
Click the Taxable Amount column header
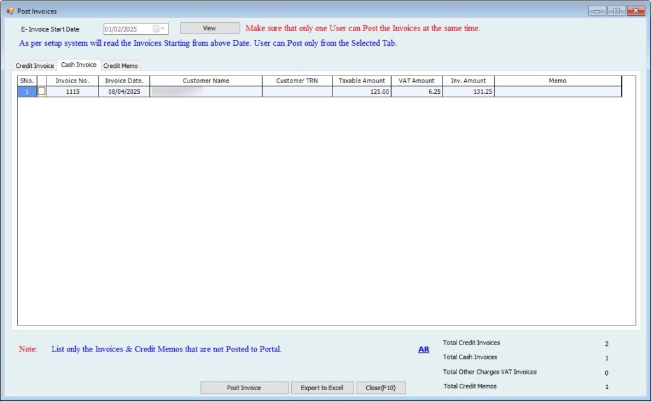coord(362,81)
